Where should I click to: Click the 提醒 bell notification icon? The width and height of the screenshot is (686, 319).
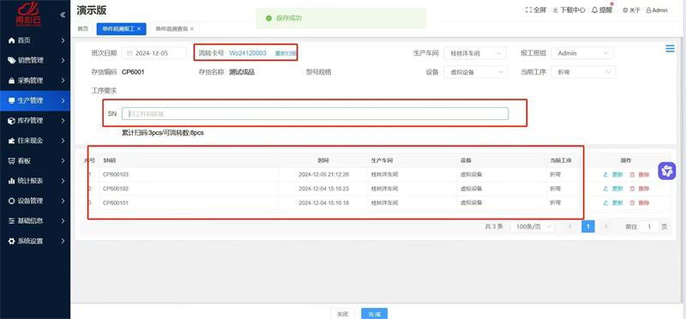pyautogui.click(x=594, y=10)
